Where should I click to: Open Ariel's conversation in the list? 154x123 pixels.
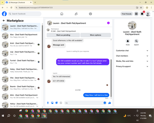[x=21, y=45]
